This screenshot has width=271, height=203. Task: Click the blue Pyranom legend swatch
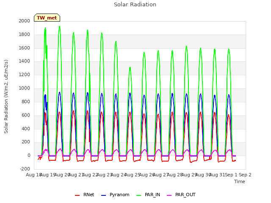[103, 195]
